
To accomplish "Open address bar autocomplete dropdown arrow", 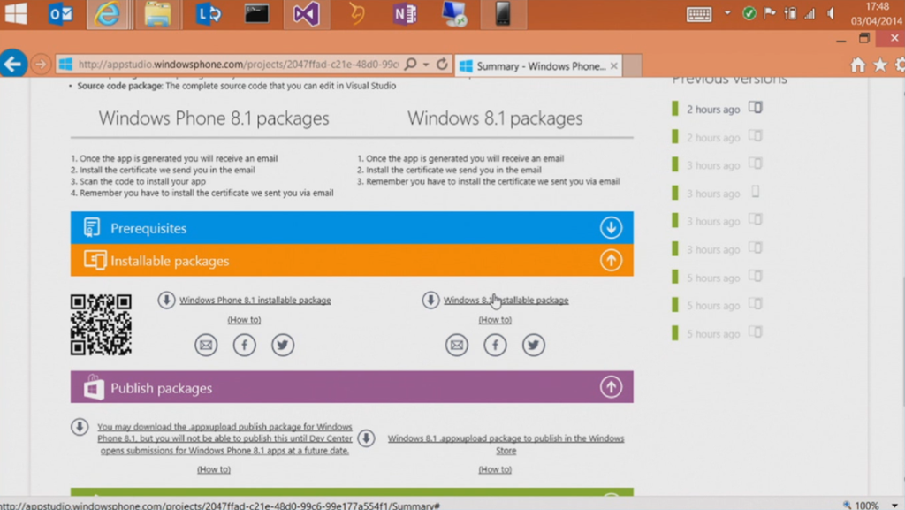I will coord(426,65).
